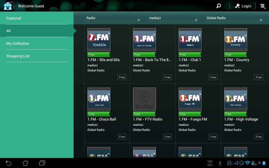This screenshot has width=269, height=168.
Task: Click the Login text link
Action: tap(246, 6)
